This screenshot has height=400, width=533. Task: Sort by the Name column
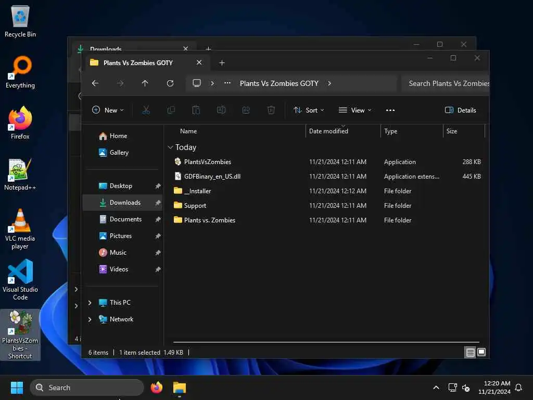pos(188,131)
